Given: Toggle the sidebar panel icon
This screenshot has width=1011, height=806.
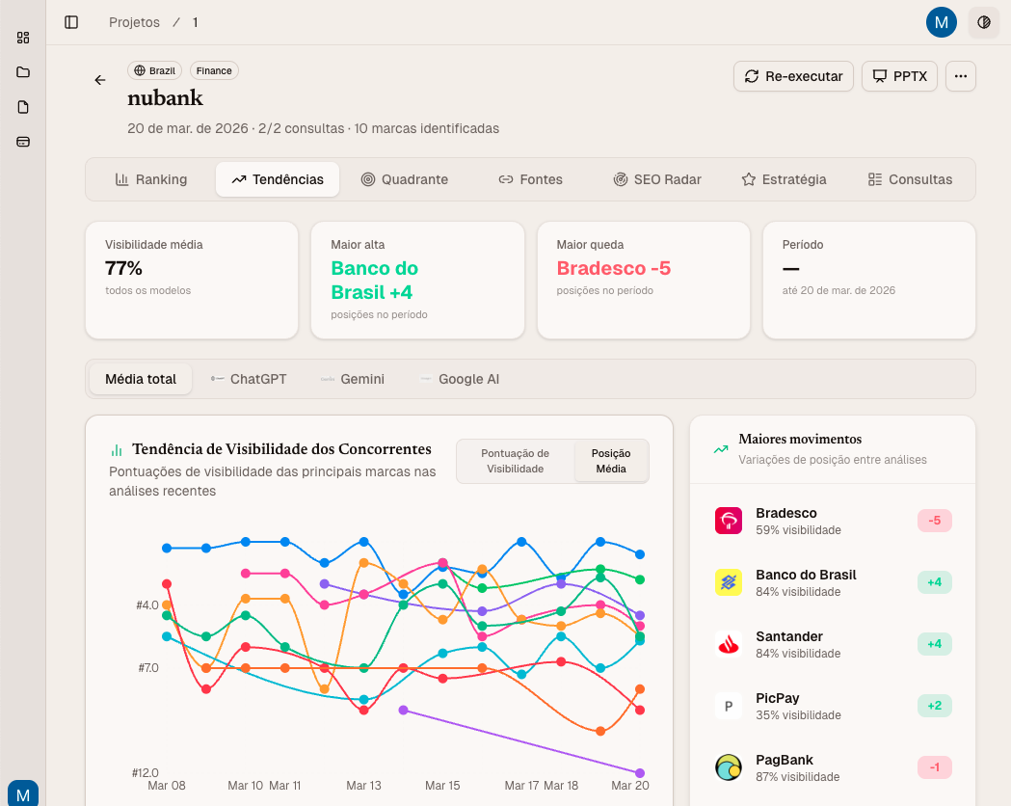Looking at the screenshot, I should click(x=71, y=22).
